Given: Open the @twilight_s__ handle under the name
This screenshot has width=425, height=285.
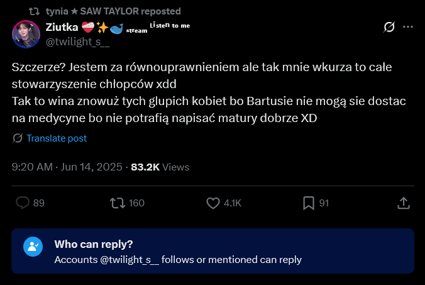Looking at the screenshot, I should tap(77, 43).
